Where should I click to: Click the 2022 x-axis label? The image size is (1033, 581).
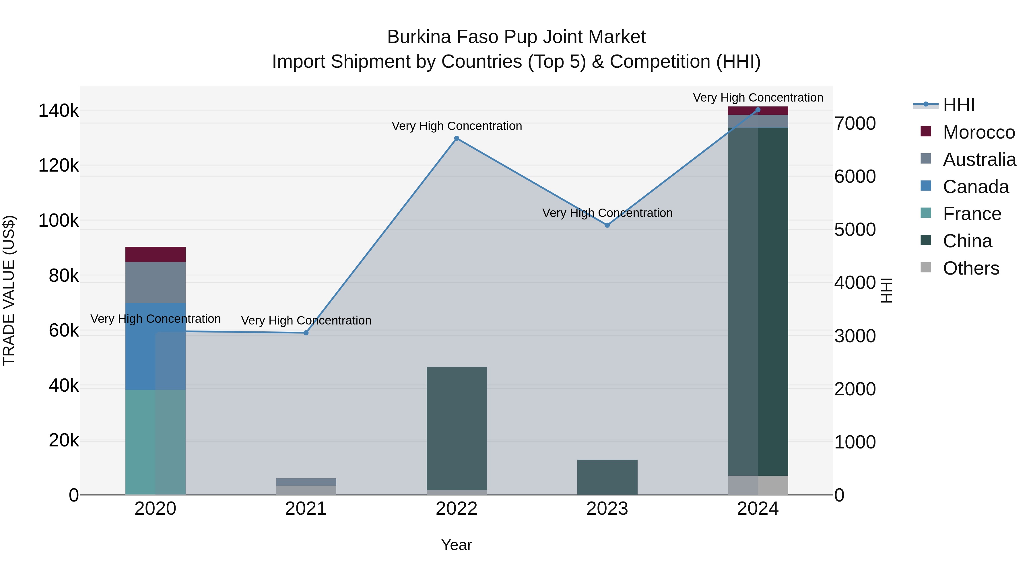[457, 509]
